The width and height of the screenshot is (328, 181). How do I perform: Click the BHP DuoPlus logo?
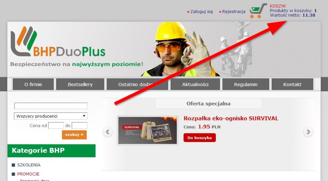pos(58,42)
